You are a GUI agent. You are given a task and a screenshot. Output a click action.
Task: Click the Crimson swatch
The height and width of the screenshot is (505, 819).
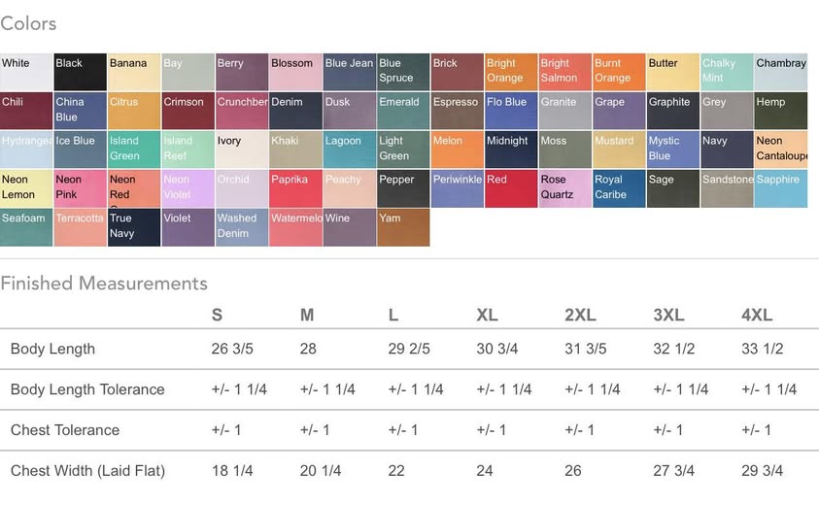click(x=188, y=111)
